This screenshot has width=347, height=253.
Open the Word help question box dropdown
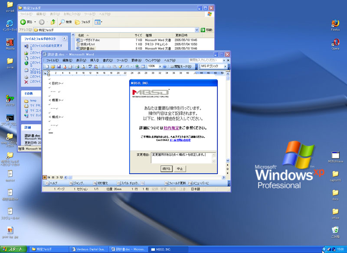(x=224, y=60)
